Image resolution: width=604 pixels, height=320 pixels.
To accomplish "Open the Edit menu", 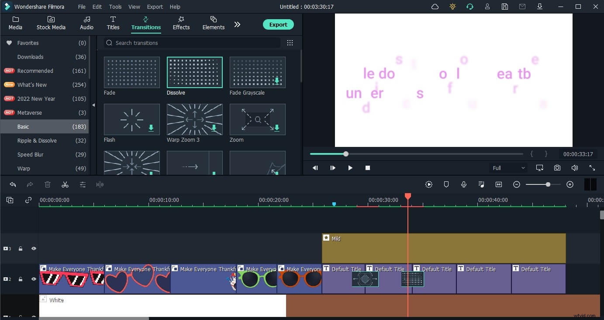I will tap(97, 7).
